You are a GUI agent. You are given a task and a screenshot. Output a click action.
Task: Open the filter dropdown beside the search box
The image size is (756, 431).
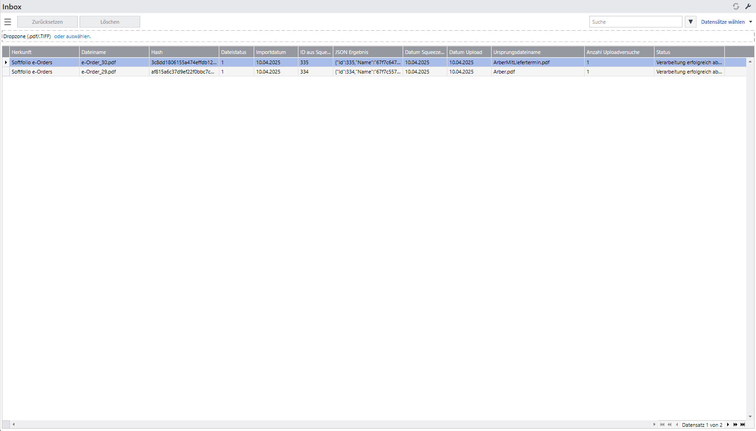pos(690,21)
